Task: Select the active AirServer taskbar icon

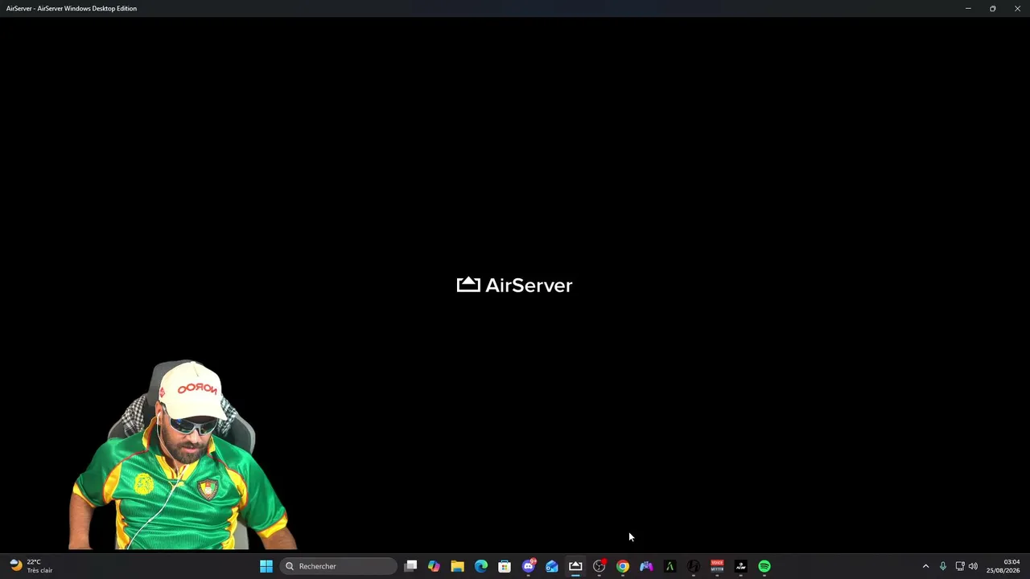Action: click(x=575, y=566)
